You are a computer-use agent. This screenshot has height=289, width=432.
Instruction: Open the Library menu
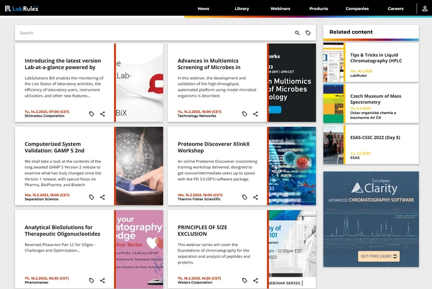(x=242, y=8)
